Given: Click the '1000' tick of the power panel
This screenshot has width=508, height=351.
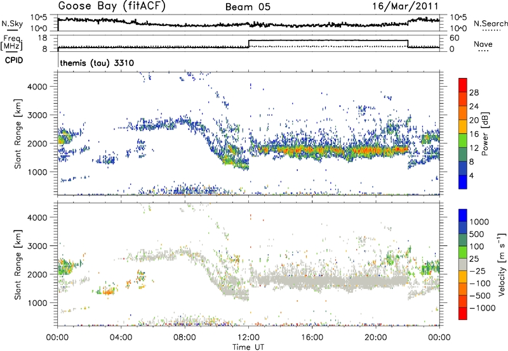Looking at the screenshot, I should [x=37, y=172].
